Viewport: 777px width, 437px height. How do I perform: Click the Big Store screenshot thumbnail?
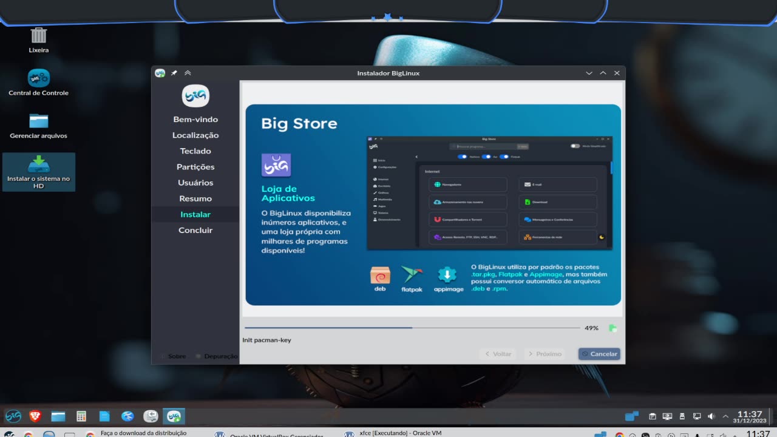click(x=489, y=192)
